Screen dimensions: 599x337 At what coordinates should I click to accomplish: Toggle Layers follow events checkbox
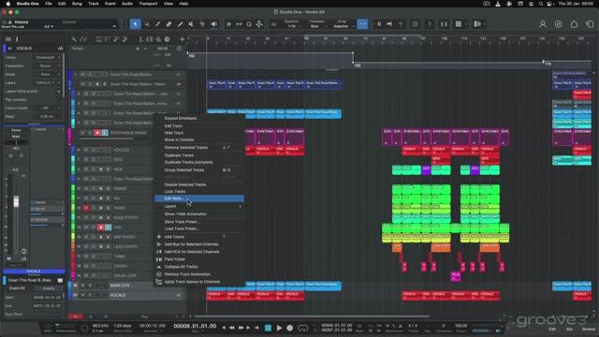pyautogui.click(x=58, y=92)
